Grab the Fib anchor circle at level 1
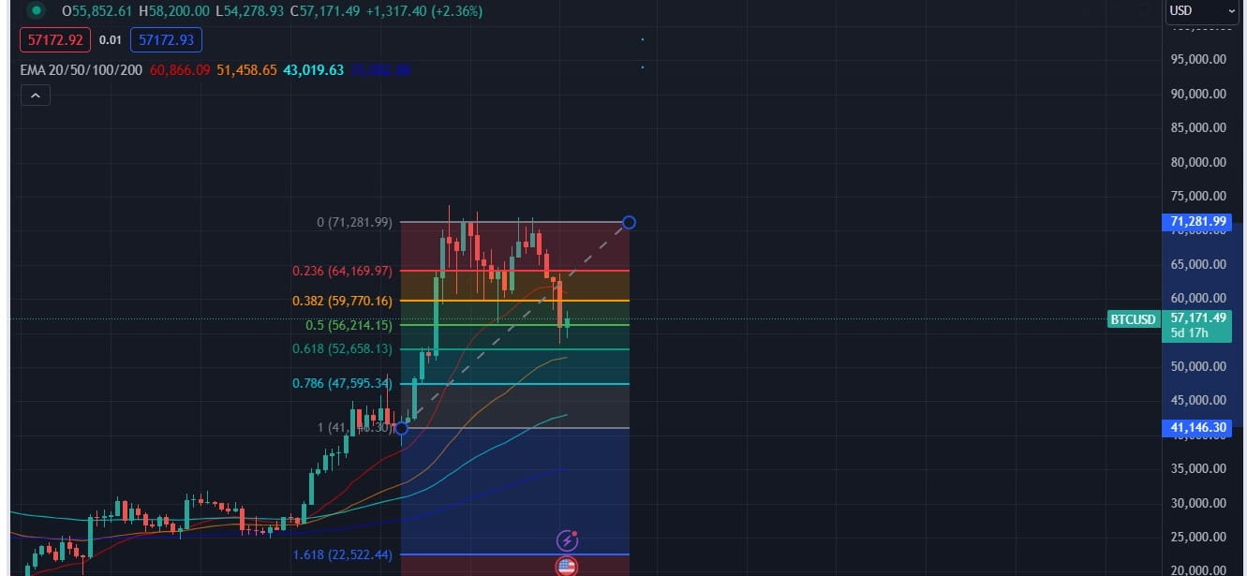 tap(402, 428)
